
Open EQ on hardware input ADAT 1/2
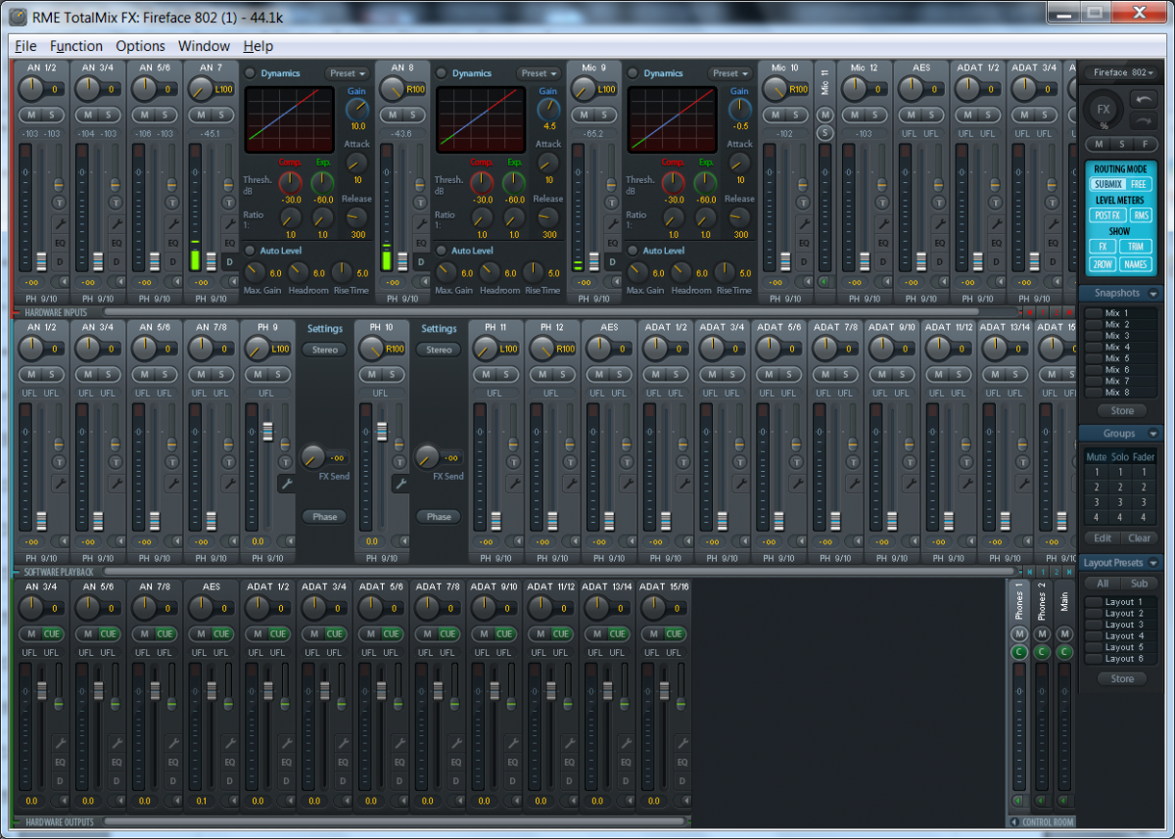(x=997, y=242)
